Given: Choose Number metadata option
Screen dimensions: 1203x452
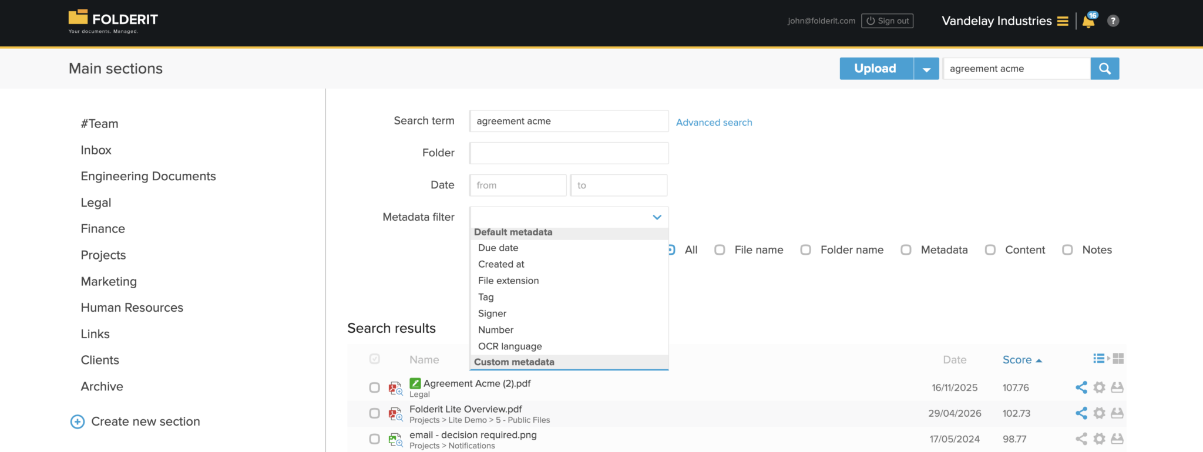Looking at the screenshot, I should 496,330.
